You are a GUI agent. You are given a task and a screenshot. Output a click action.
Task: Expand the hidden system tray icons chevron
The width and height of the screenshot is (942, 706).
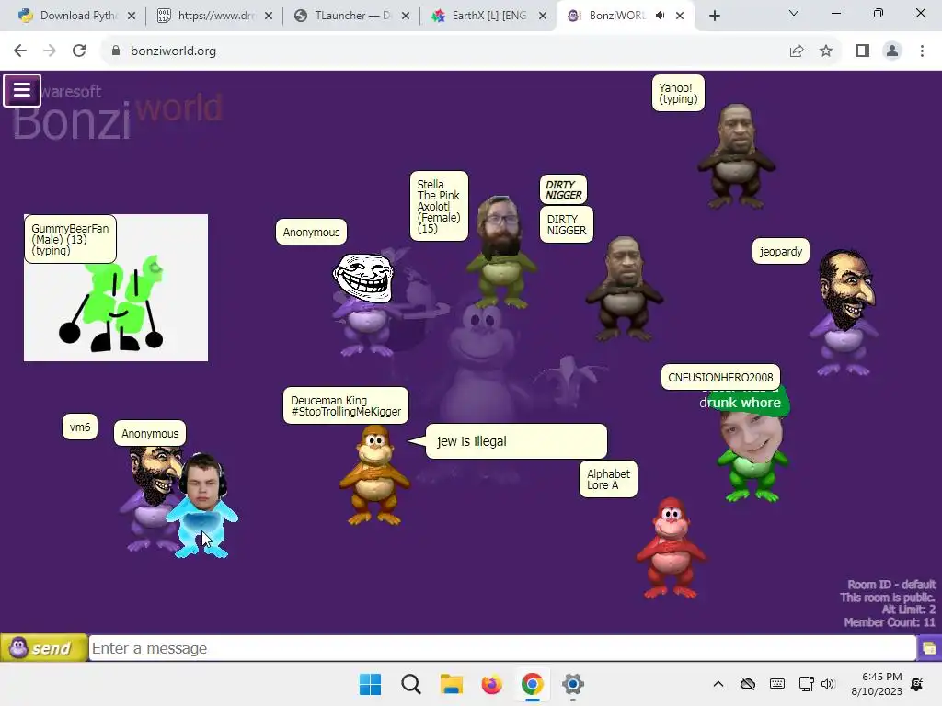(x=718, y=684)
